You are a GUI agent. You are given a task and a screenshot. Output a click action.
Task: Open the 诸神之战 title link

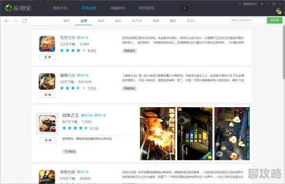pos(68,75)
